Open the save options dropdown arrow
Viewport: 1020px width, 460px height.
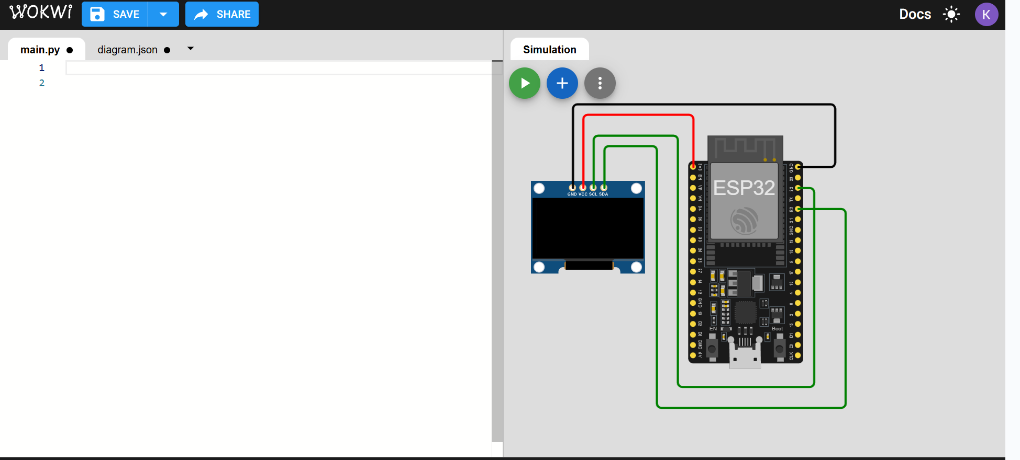tap(163, 14)
